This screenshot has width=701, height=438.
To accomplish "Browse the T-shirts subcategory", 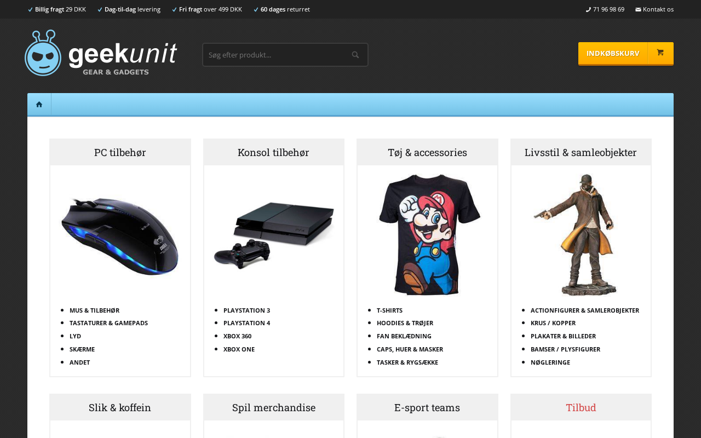I will (389, 310).
